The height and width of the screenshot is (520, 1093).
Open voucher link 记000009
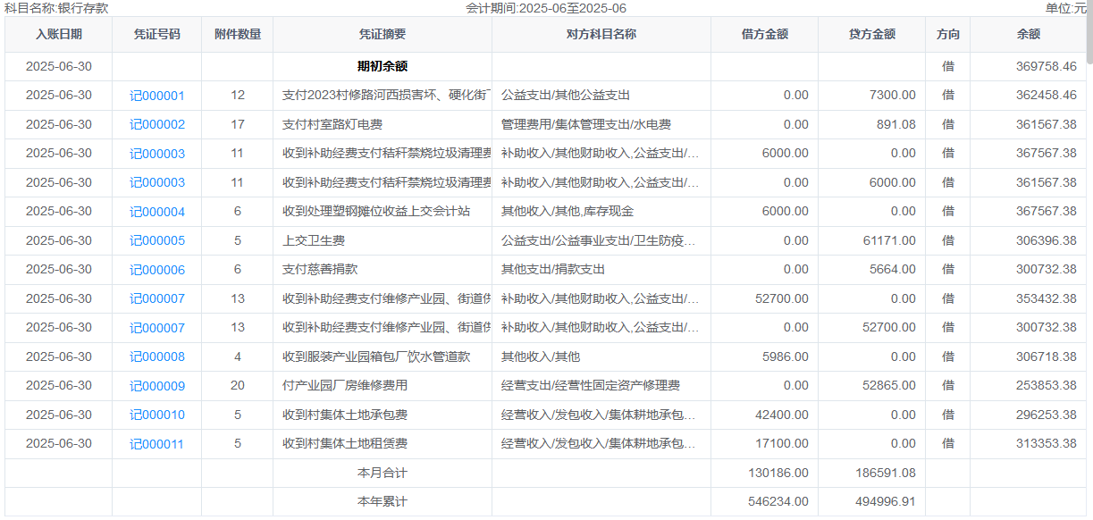click(156, 386)
